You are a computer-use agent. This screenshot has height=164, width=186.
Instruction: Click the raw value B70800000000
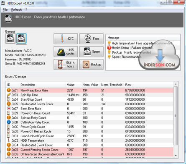tap(135, 90)
